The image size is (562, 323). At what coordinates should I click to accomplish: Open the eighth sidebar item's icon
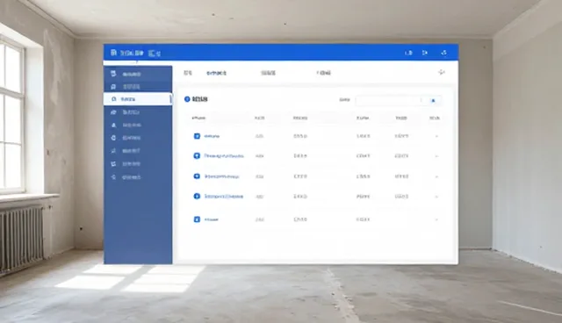pos(113,163)
